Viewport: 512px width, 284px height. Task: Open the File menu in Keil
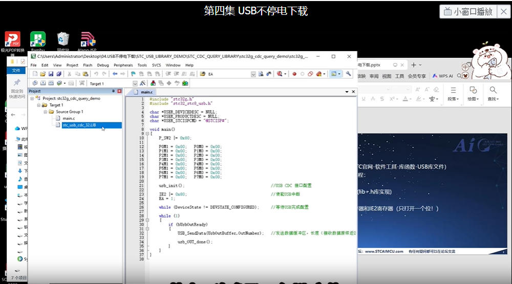point(34,65)
